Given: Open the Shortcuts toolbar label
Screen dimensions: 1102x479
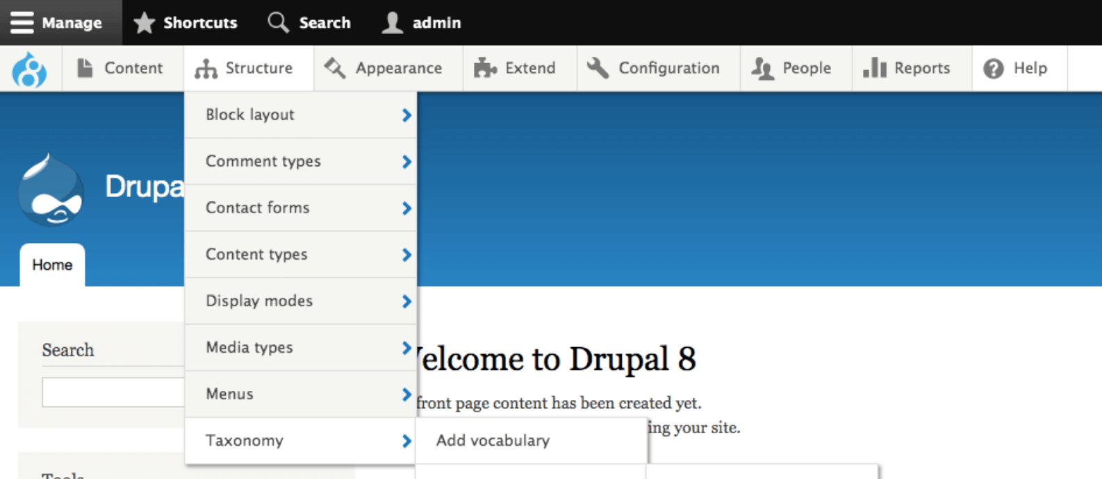Looking at the screenshot, I should tap(200, 22).
